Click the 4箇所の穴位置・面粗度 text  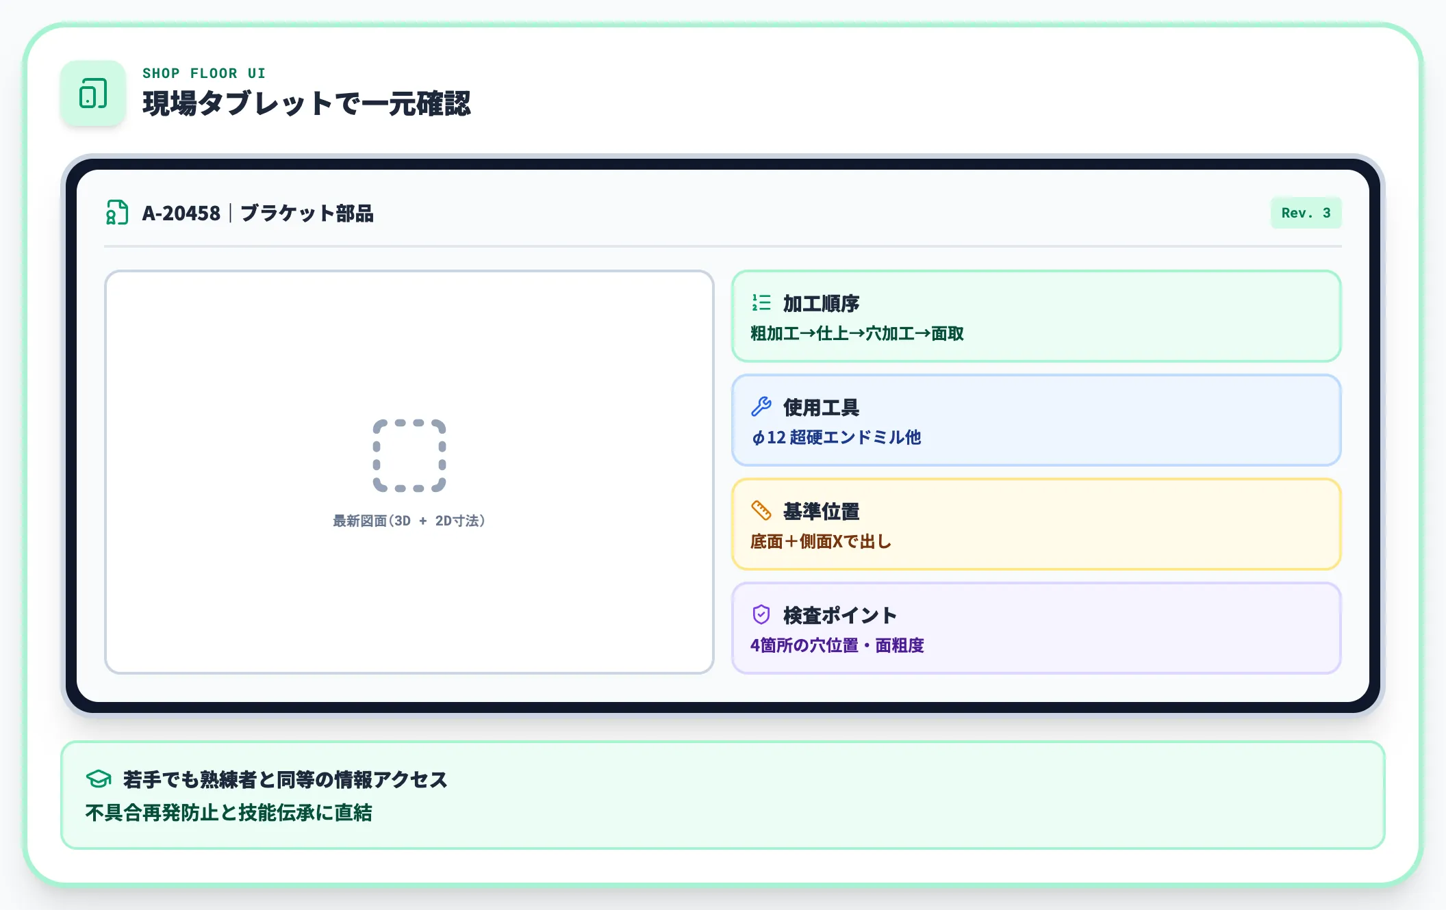(x=837, y=645)
